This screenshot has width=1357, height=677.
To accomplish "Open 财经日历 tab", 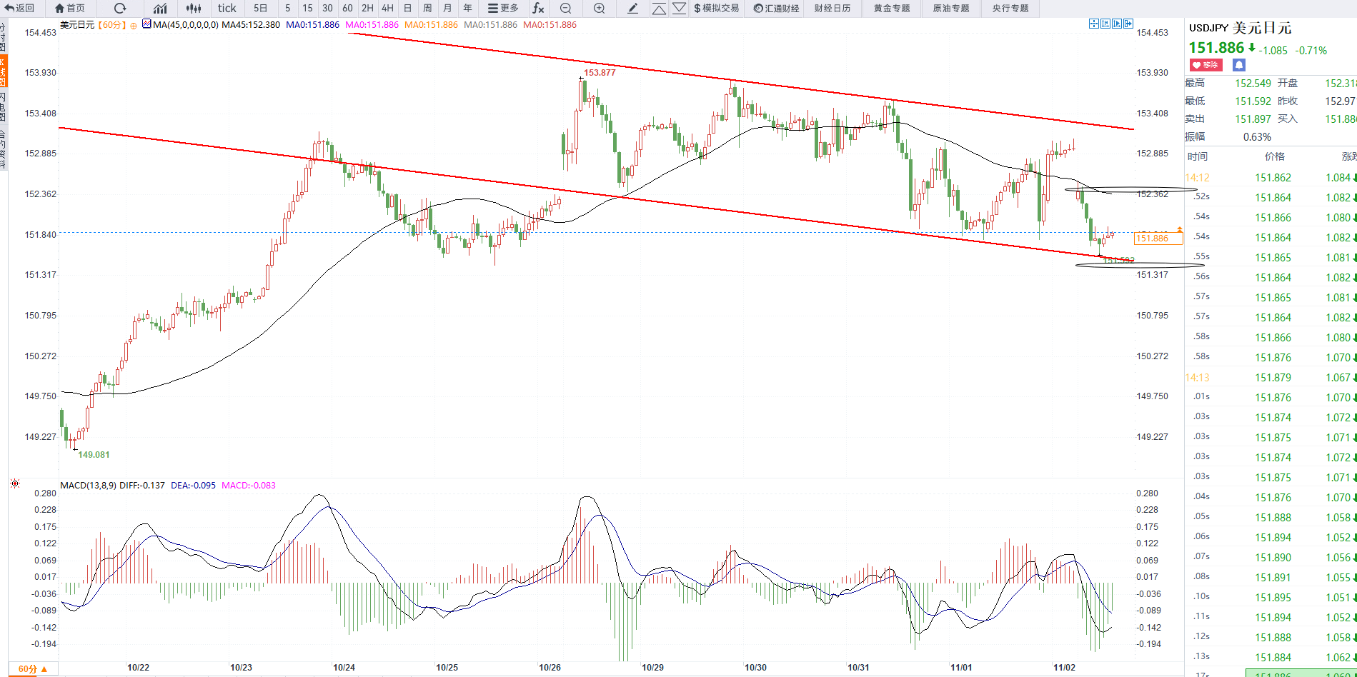I will click(x=832, y=8).
